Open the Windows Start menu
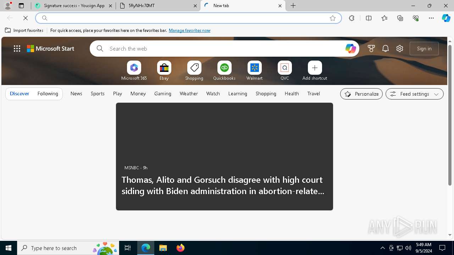This screenshot has height=255, width=454. pos(9,248)
